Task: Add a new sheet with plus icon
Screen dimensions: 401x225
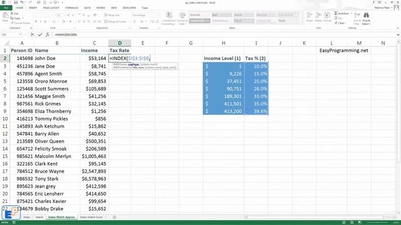Action: point(114,217)
